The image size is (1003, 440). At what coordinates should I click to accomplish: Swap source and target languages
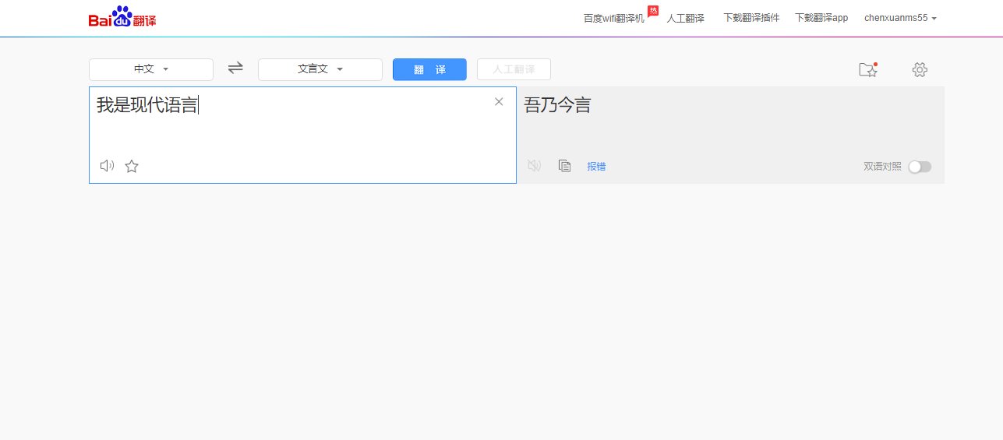coord(235,69)
